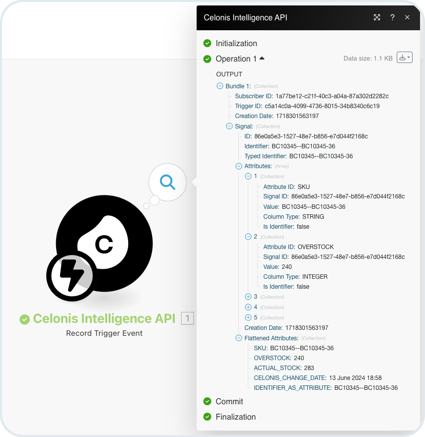Click the CELONIS_CHANGE_DATE row

318,378
